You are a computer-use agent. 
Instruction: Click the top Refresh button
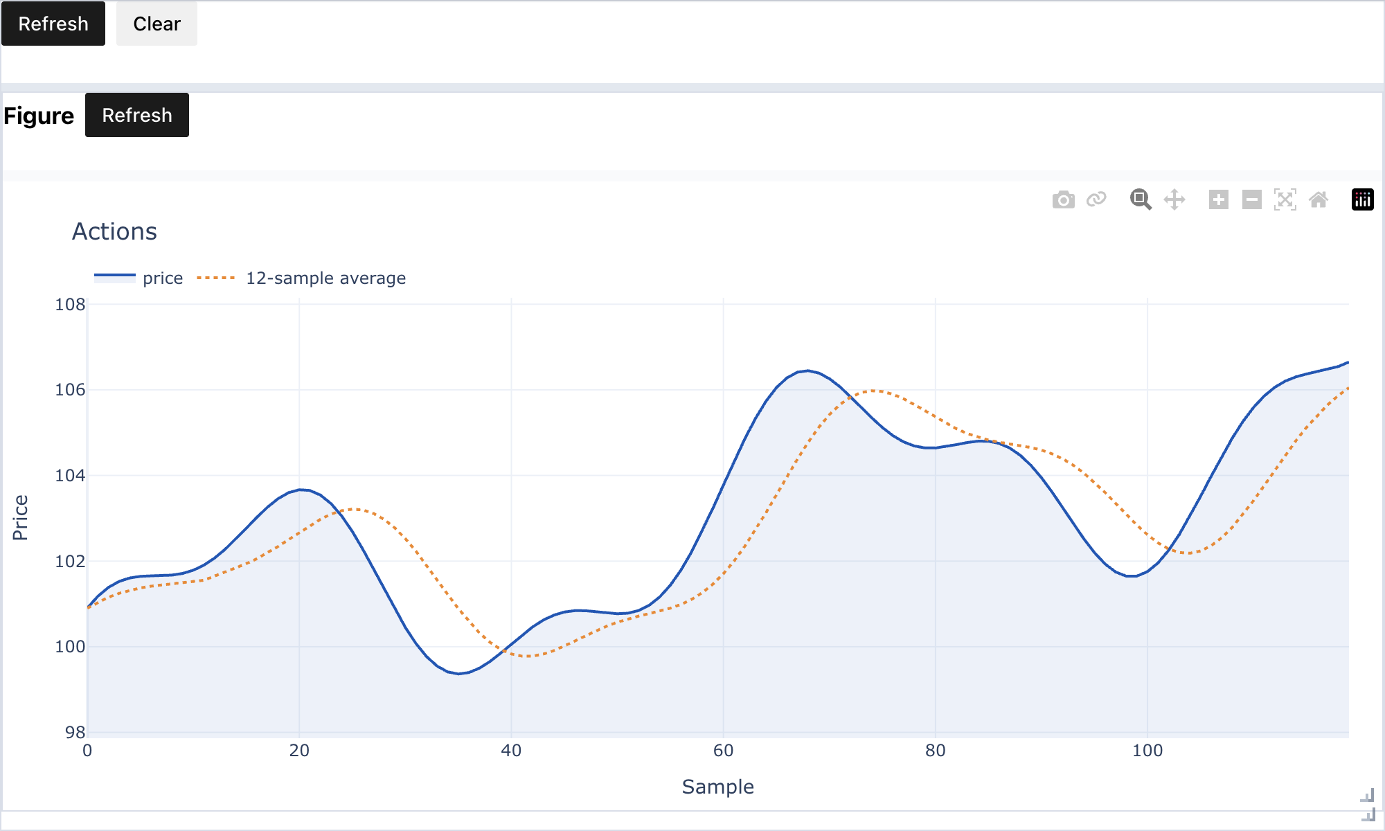53,24
